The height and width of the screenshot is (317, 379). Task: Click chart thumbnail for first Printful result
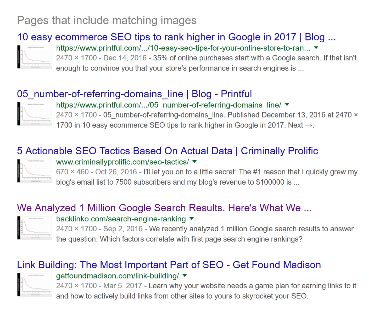pyautogui.click(x=35, y=57)
